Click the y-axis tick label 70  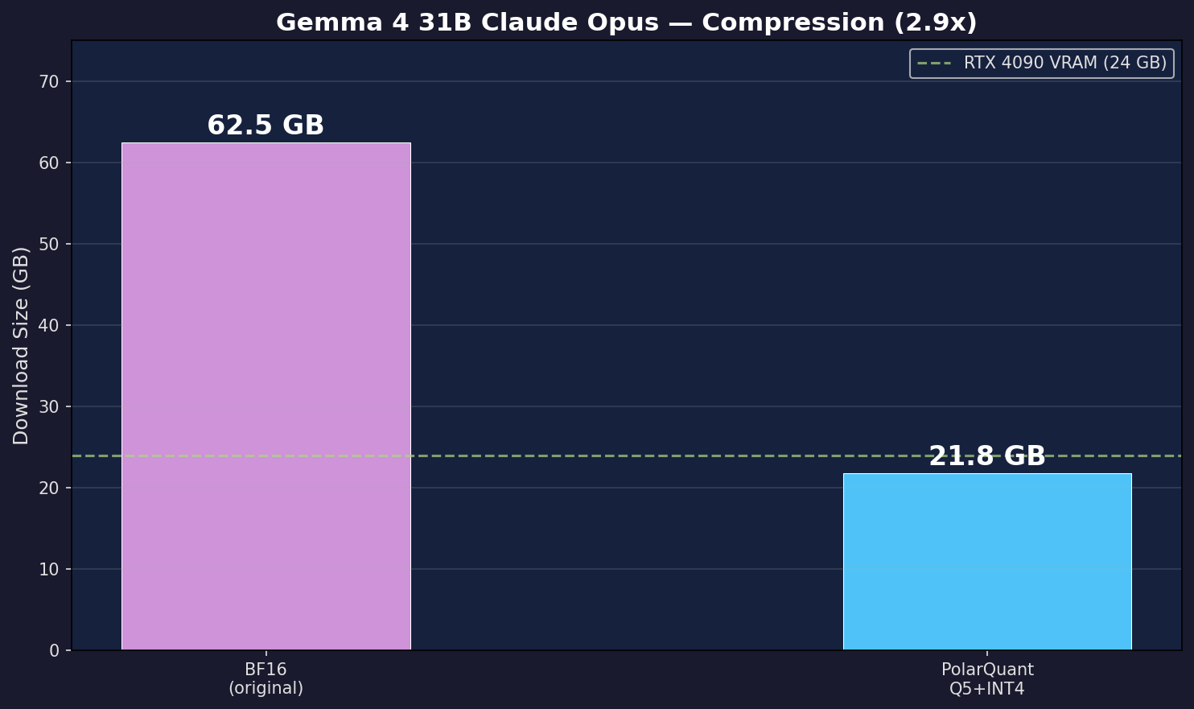tap(49, 81)
